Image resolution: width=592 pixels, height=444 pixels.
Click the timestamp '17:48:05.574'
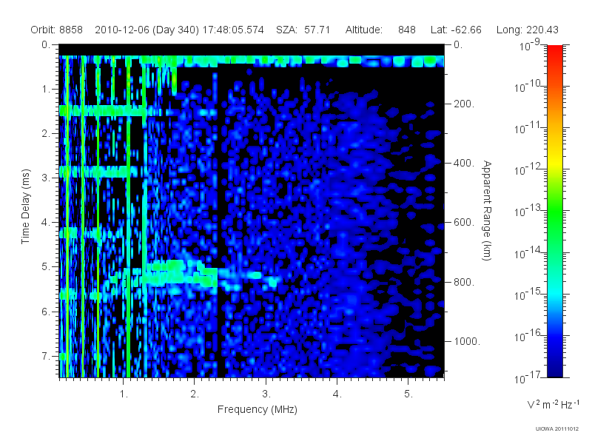pos(233,30)
